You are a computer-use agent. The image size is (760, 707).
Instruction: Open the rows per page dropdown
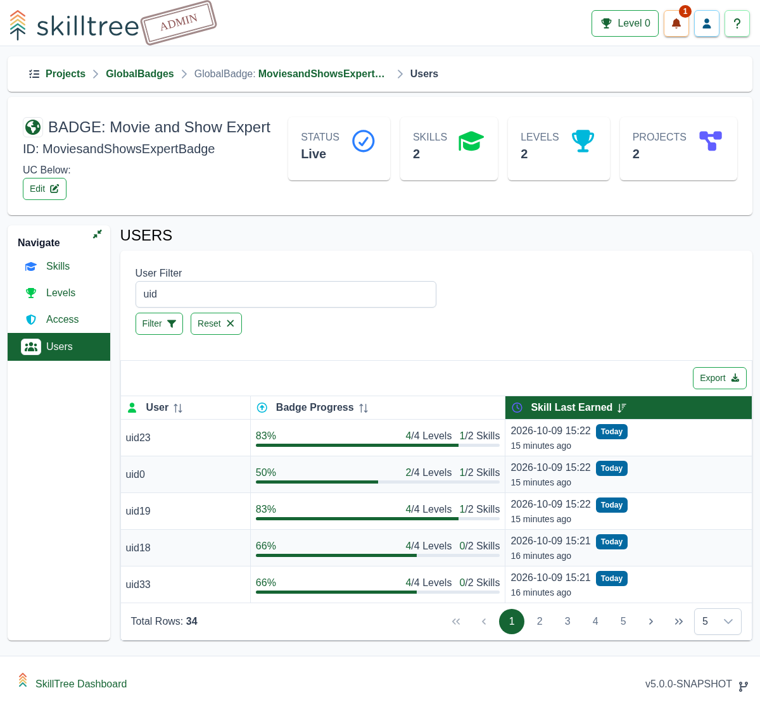(x=718, y=622)
